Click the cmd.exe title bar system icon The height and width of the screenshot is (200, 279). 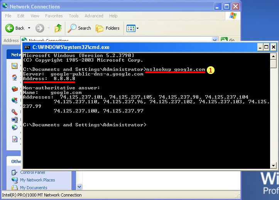27,47
